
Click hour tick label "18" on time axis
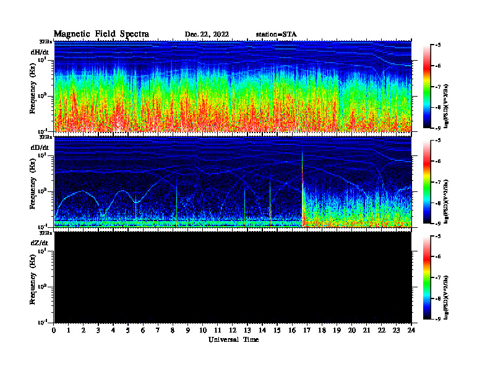click(x=322, y=331)
